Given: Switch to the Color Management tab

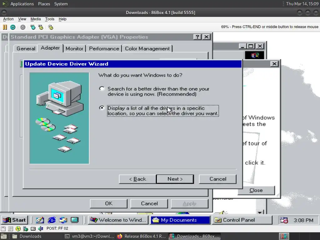Looking at the screenshot, I should click(x=147, y=48).
